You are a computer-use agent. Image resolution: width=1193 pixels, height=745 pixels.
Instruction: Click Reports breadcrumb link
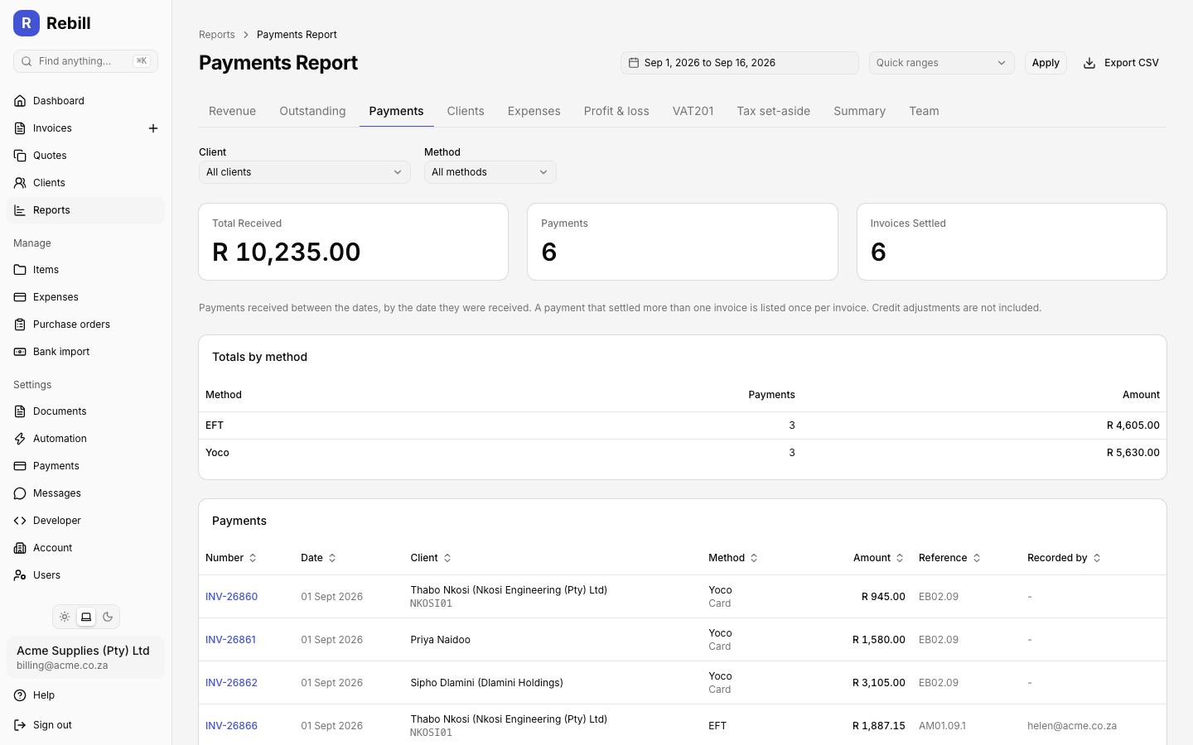coord(217,35)
